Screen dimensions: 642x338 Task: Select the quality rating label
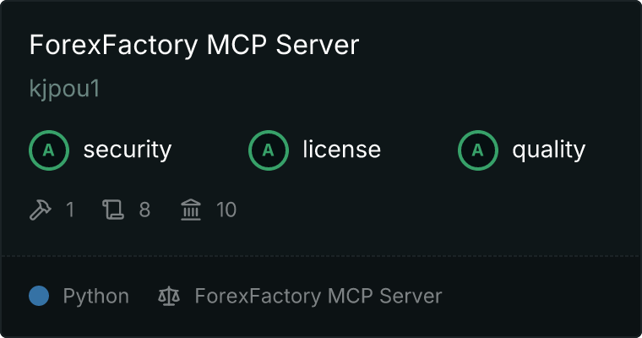[x=549, y=150]
